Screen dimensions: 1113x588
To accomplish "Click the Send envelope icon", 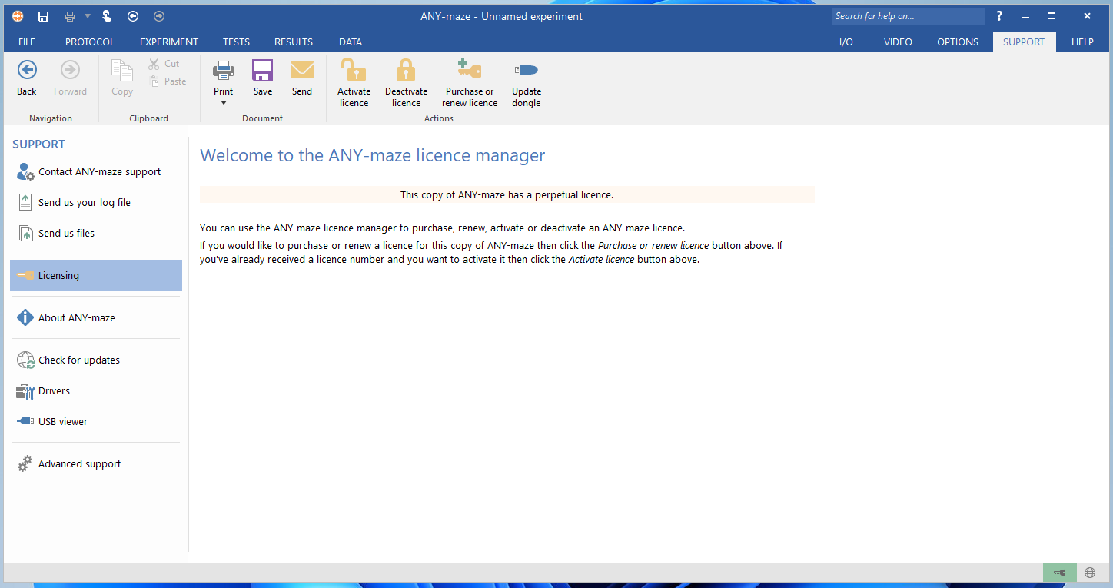I will click(302, 71).
